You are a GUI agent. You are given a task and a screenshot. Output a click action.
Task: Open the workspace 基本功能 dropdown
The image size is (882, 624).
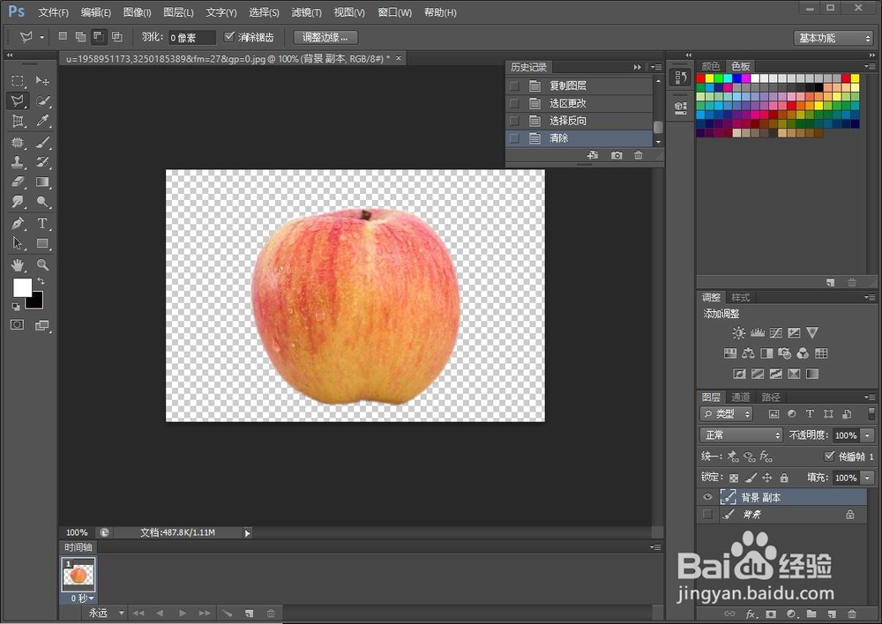[x=833, y=38]
